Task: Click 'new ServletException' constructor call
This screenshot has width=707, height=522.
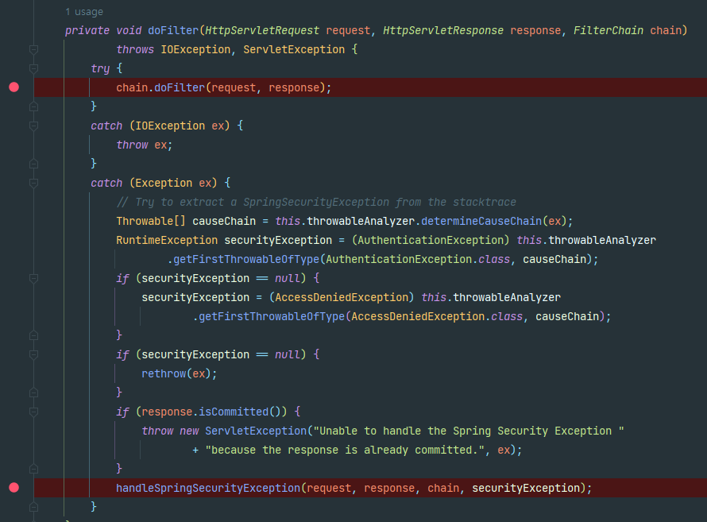Action: pos(243,431)
